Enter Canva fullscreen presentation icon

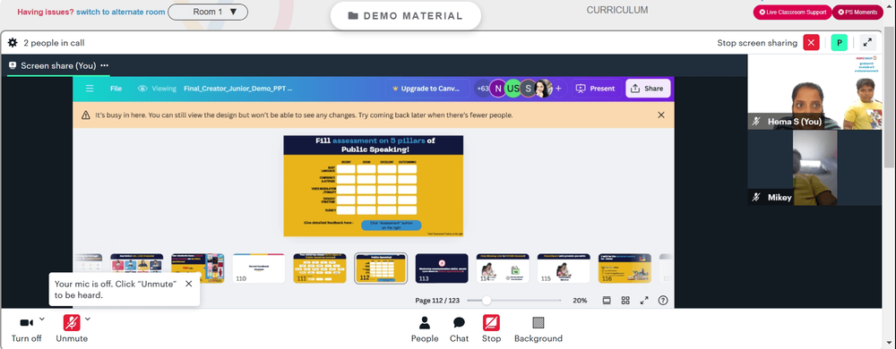click(x=644, y=300)
